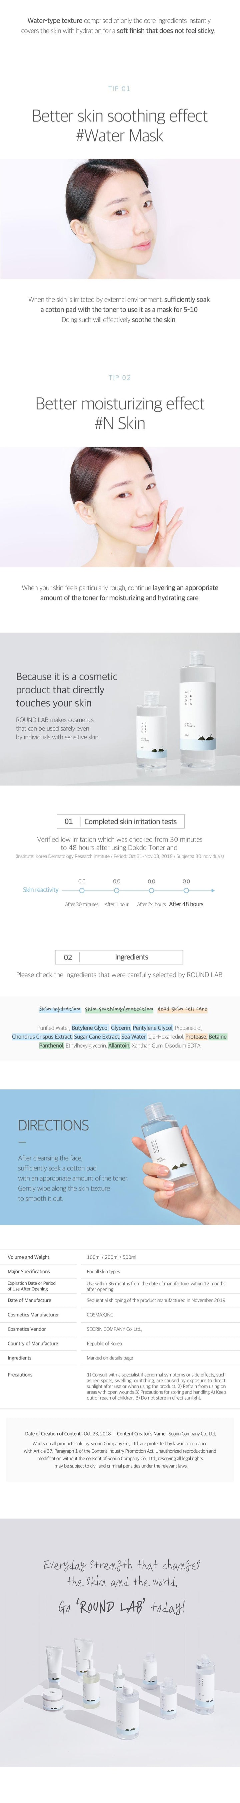Click the "Skin hydration" legend tag

(x=60, y=1009)
